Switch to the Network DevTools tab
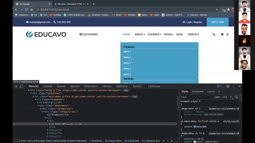Viewport: 255px width, 143px height. tap(75, 86)
